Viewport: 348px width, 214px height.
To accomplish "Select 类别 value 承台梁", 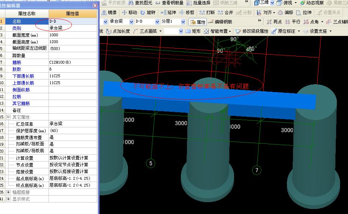I will [x=73, y=28].
